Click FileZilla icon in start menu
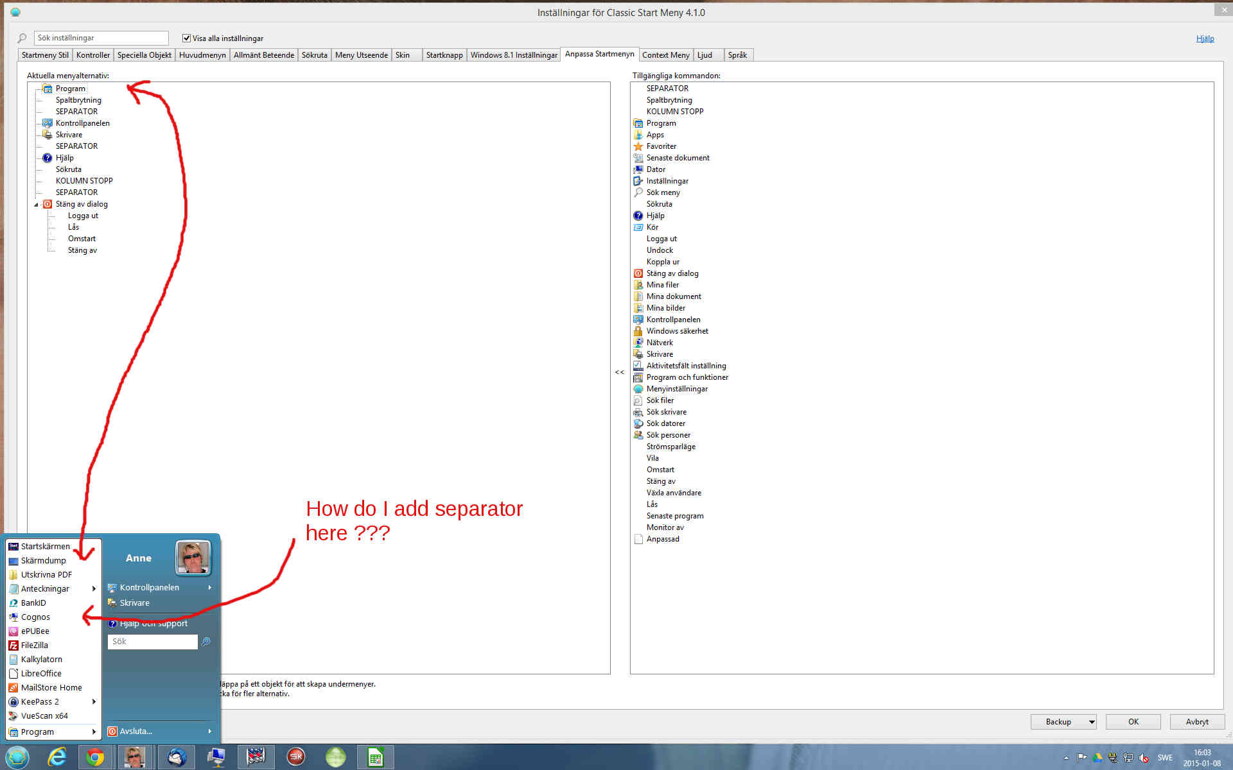1233x770 pixels. [13, 646]
